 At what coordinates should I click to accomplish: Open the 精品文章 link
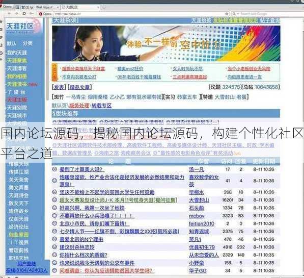coord(79,87)
